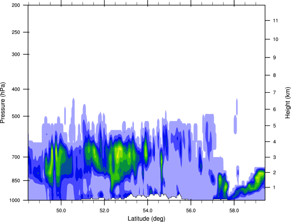This screenshot has height=222, width=291.
Task: Click the yellow-green blob near 59 latitude
Action: pyautogui.click(x=258, y=177)
